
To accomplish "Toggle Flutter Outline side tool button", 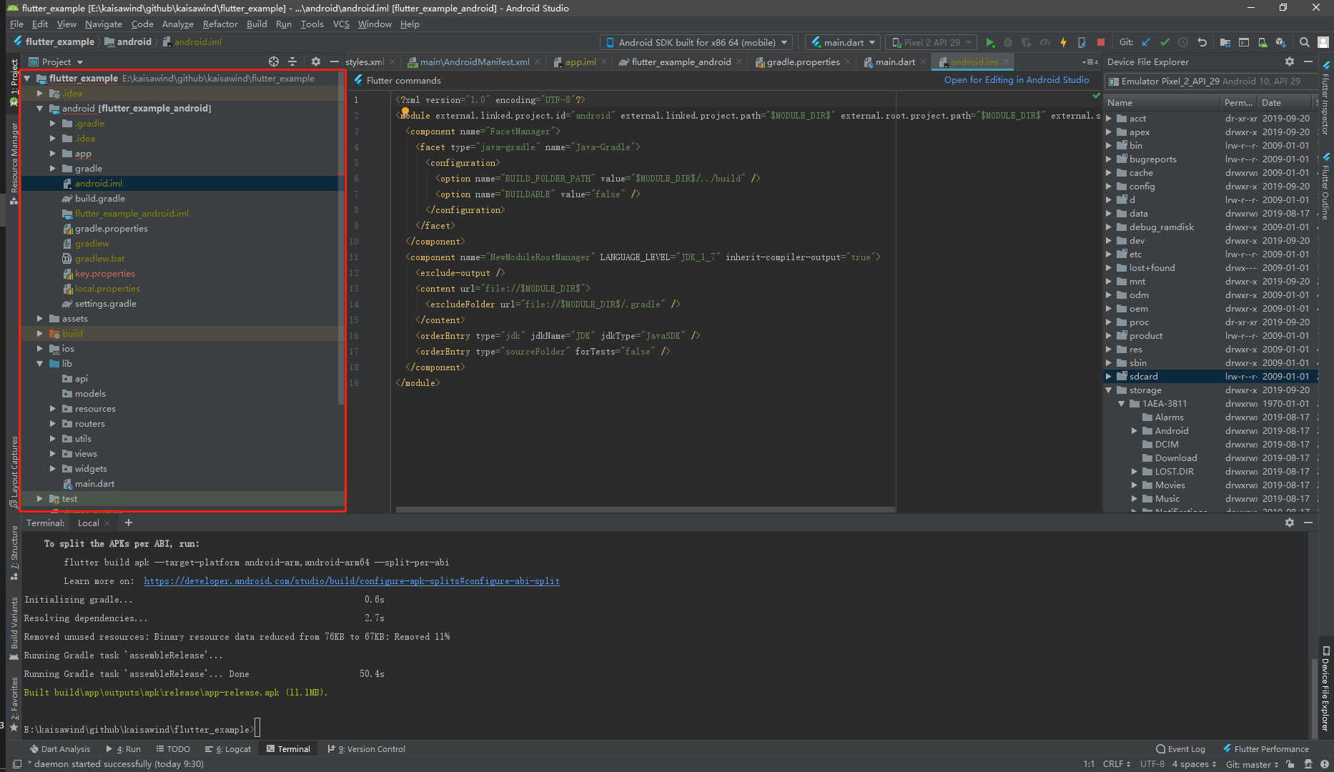I will (x=1325, y=185).
